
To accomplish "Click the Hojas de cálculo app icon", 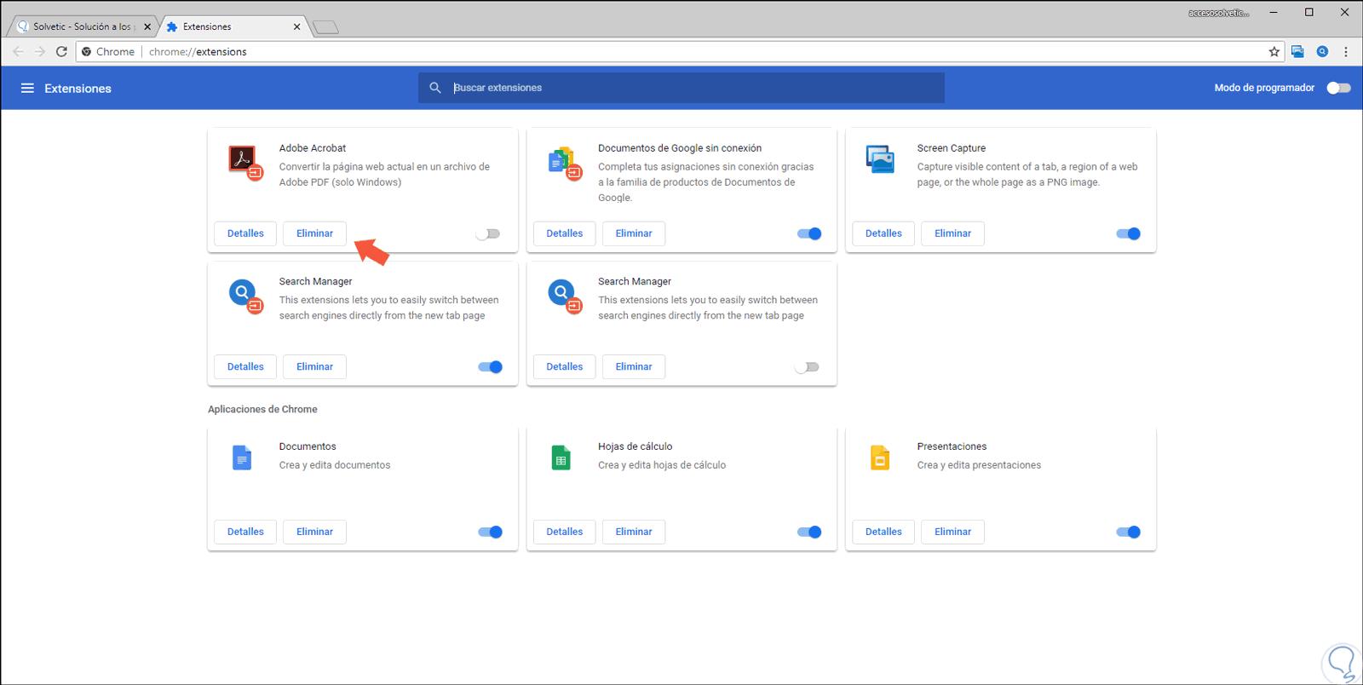I will 561,458.
